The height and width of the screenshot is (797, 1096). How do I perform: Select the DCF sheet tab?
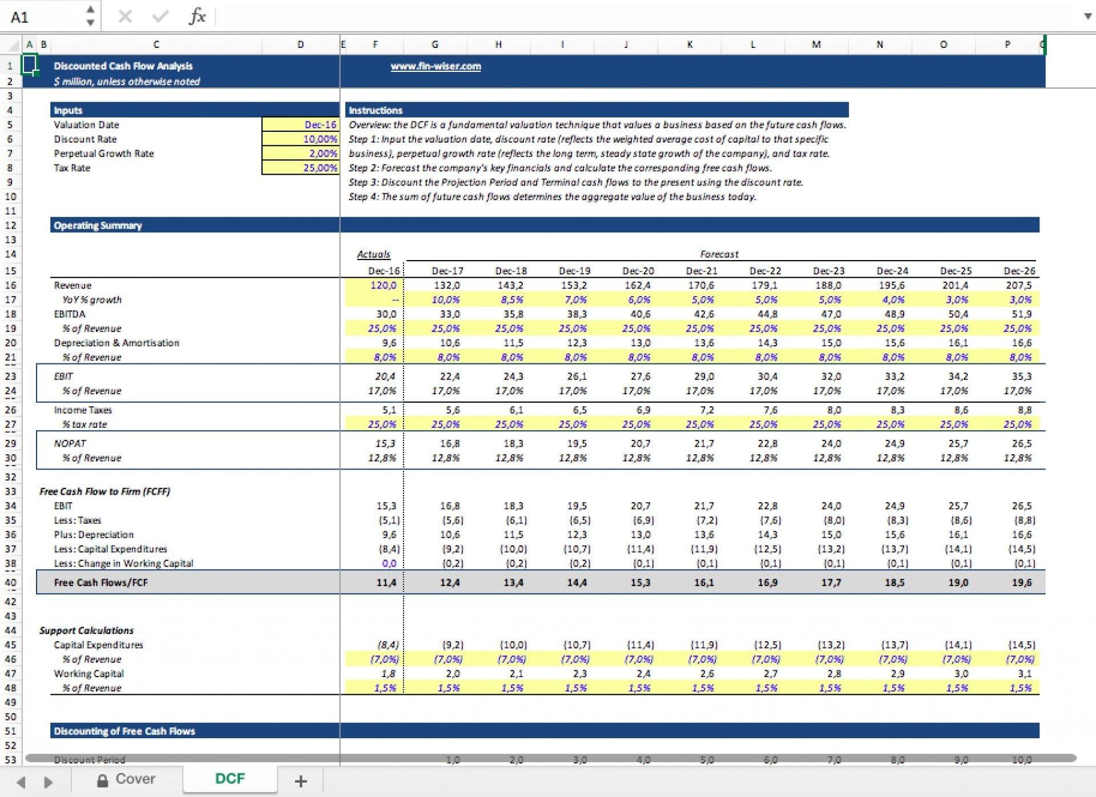coord(229,779)
